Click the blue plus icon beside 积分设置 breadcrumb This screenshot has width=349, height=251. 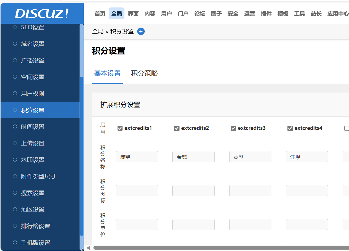pos(141,31)
